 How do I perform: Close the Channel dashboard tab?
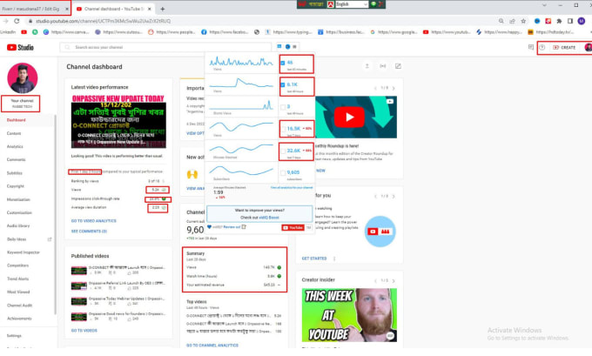(150, 9)
